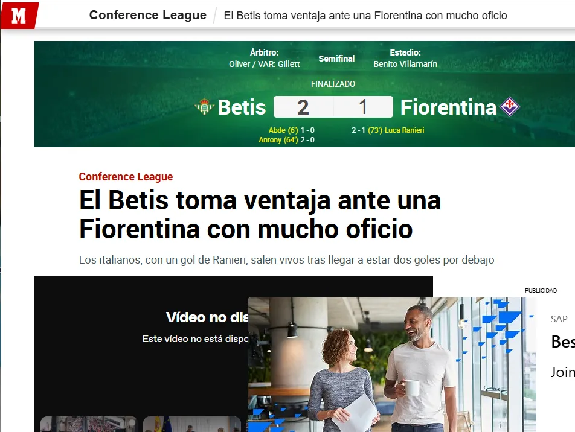Screen dimensions: 575x432
Task: Open the red Conference League category link
Action: 126,177
